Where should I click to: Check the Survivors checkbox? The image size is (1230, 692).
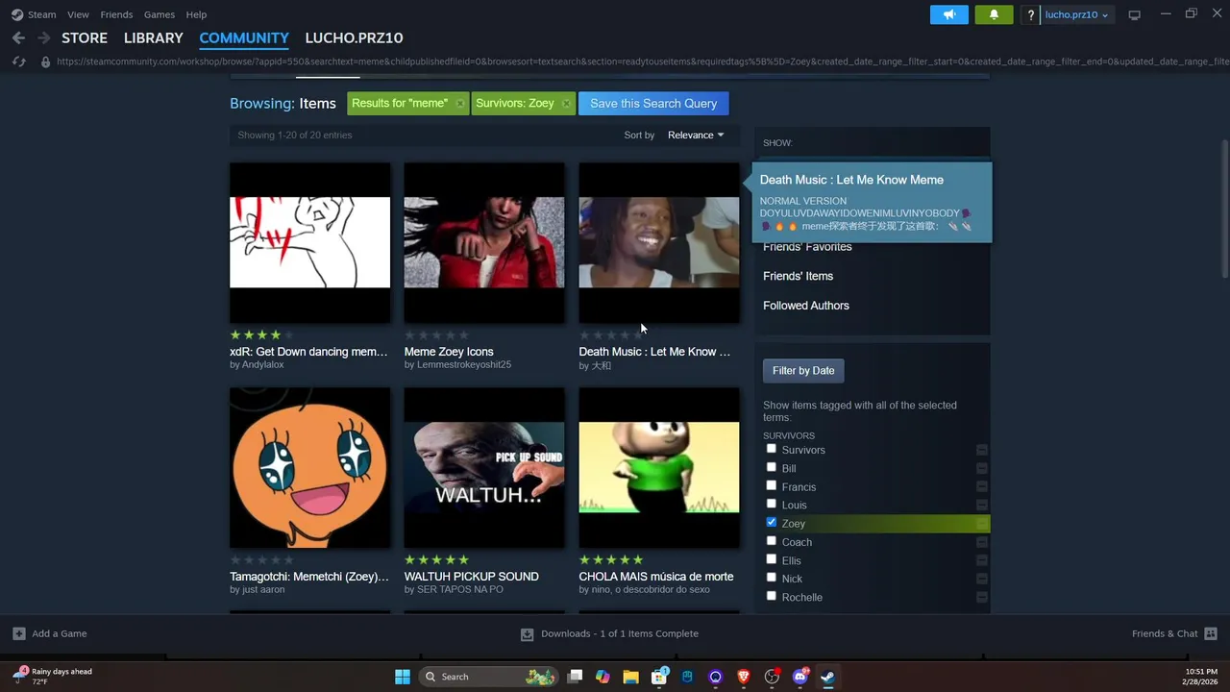click(x=771, y=449)
